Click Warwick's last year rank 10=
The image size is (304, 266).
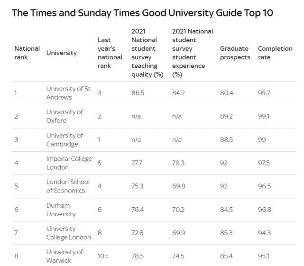coord(103,256)
